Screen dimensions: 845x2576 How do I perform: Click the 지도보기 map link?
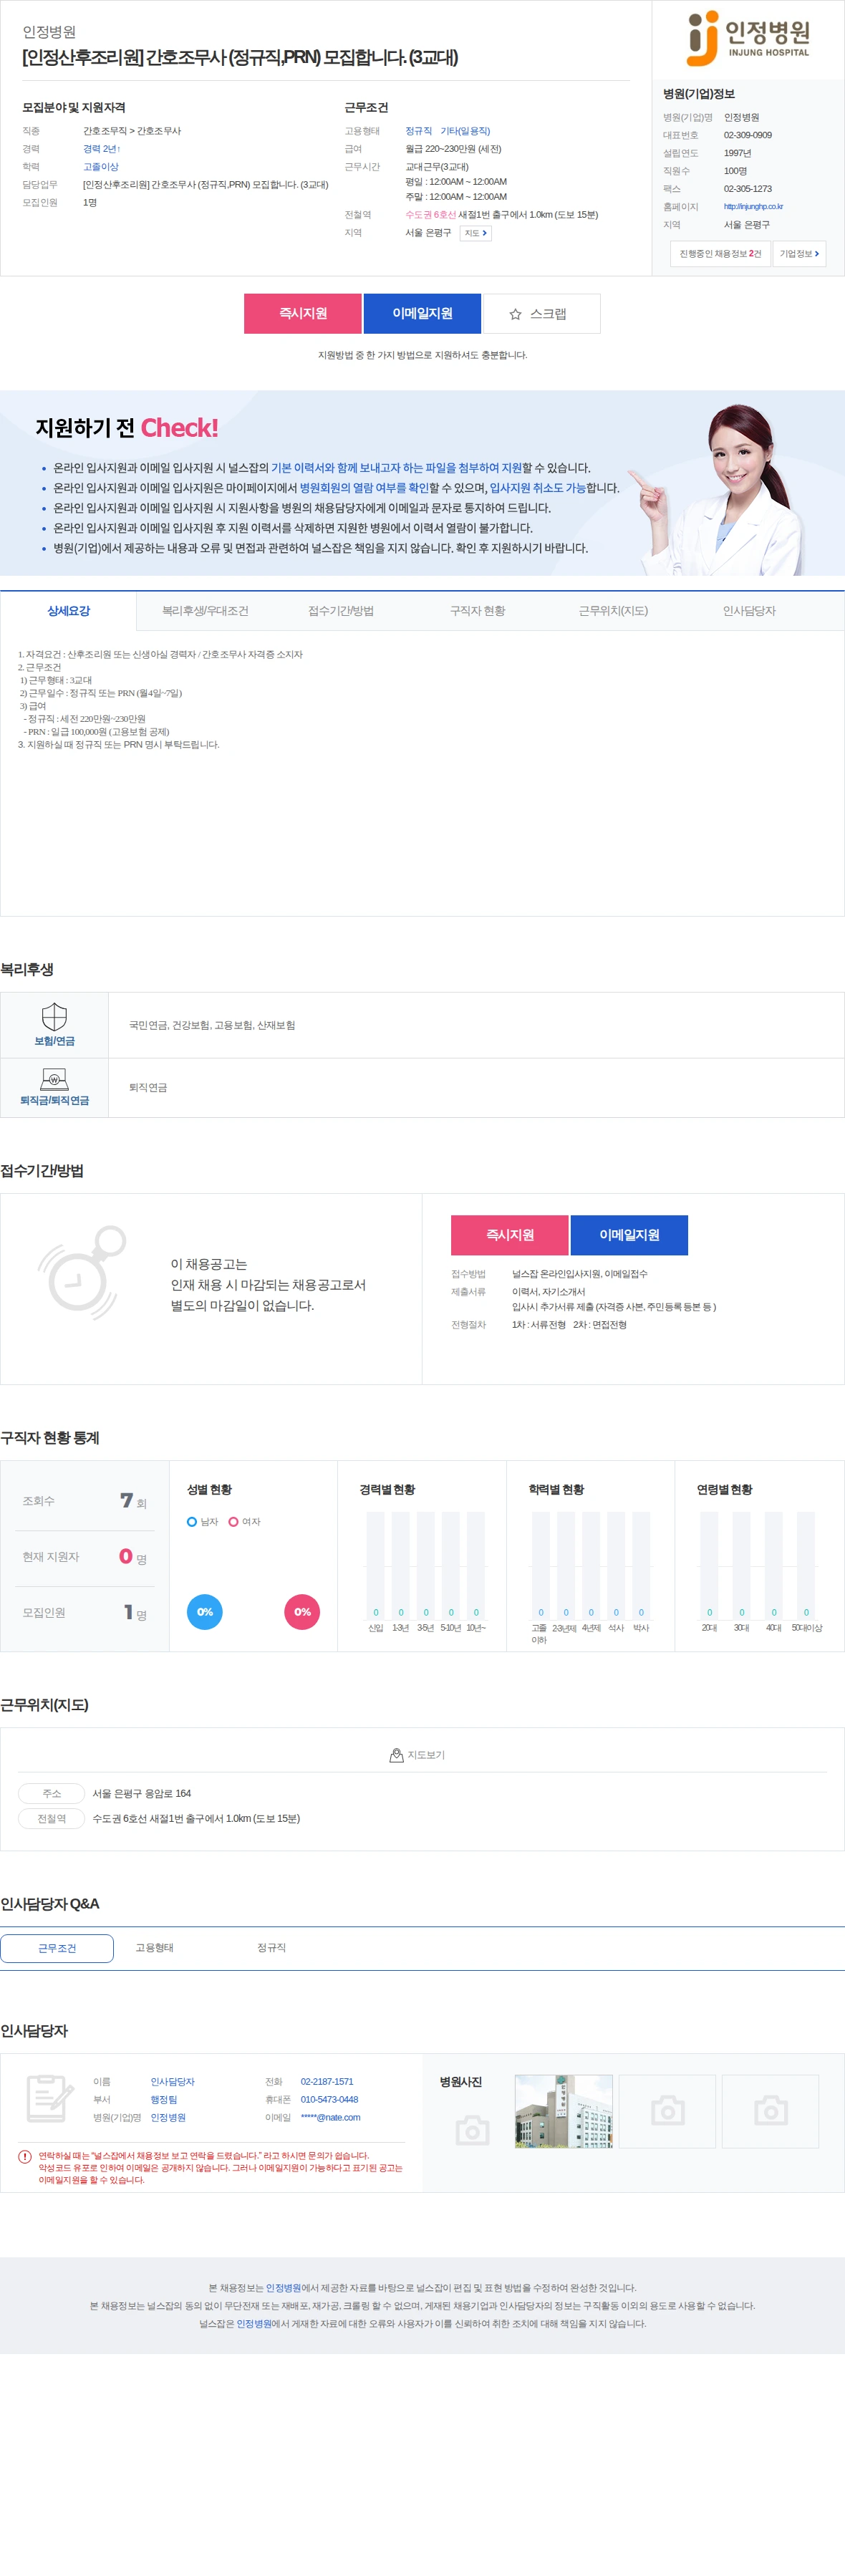tap(417, 1755)
